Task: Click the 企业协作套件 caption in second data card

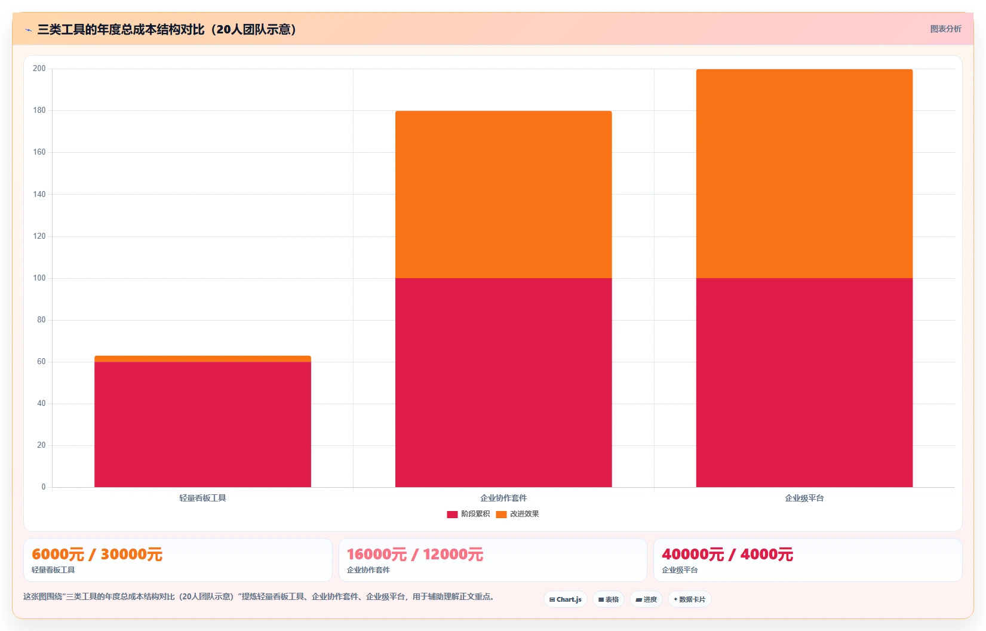Action: pyautogui.click(x=368, y=570)
